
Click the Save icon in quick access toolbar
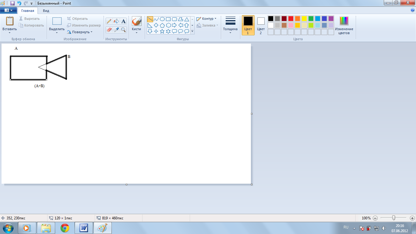12,3
